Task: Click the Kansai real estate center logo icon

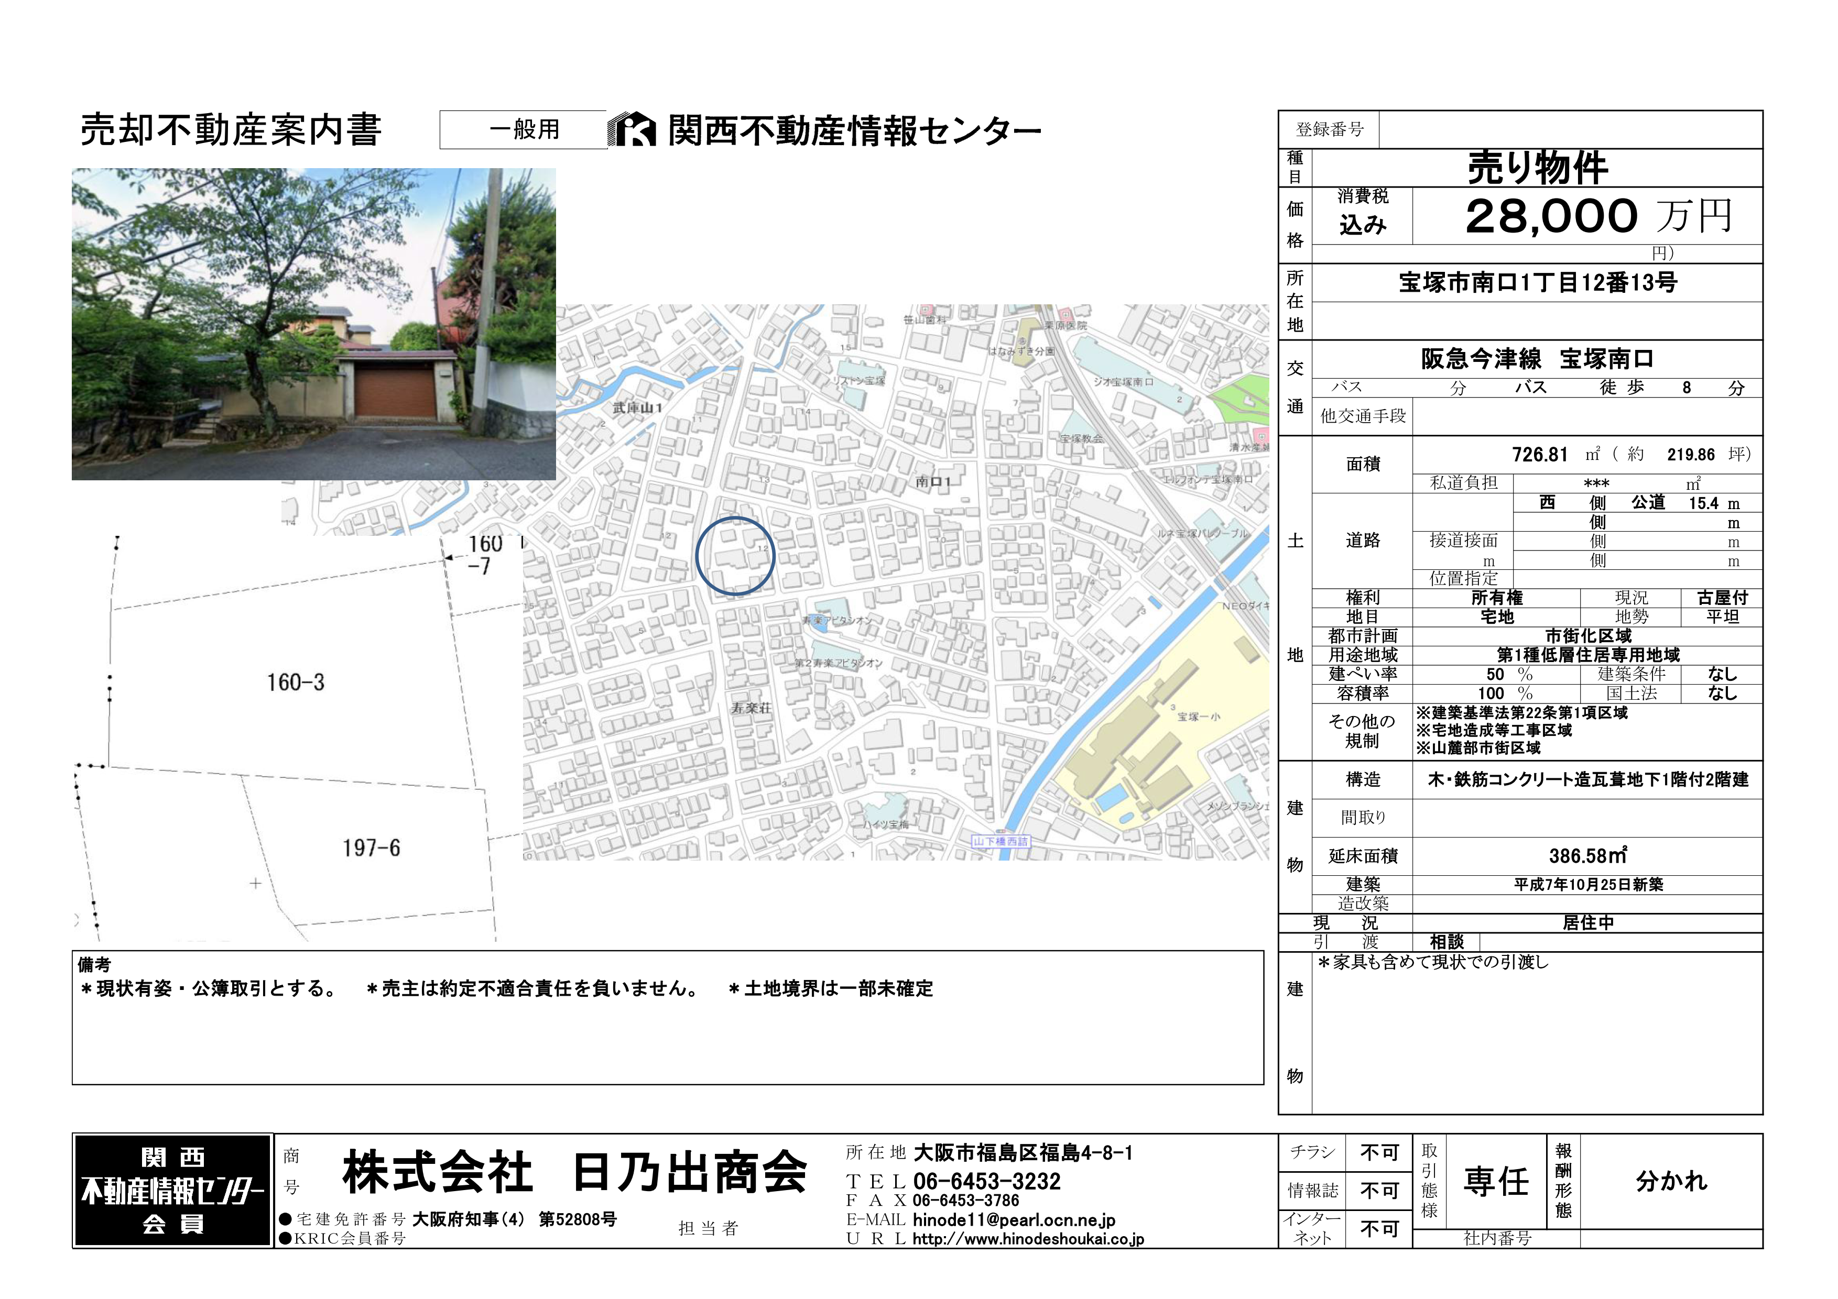Action: click(x=632, y=129)
